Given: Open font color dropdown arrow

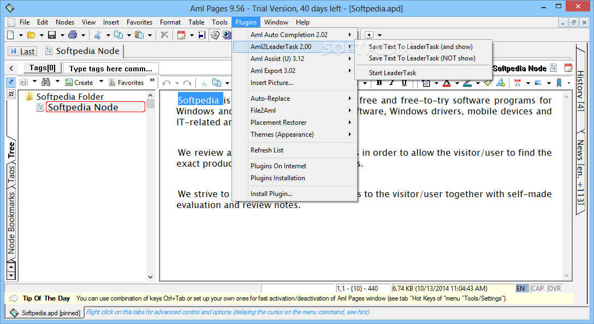Looking at the screenshot, I should point(458,83).
